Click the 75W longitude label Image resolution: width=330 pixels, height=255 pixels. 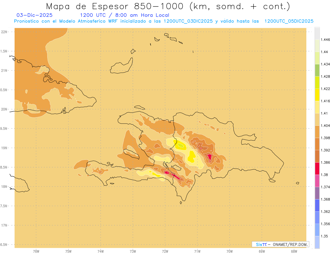point(68,251)
